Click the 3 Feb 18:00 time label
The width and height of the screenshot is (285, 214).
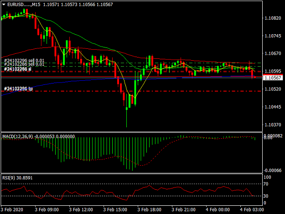(149, 209)
